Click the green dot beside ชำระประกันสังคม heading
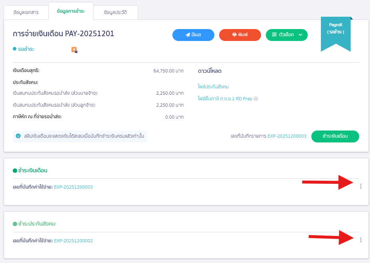Image resolution: width=370 pixels, height=263 pixels. [x=15, y=224]
